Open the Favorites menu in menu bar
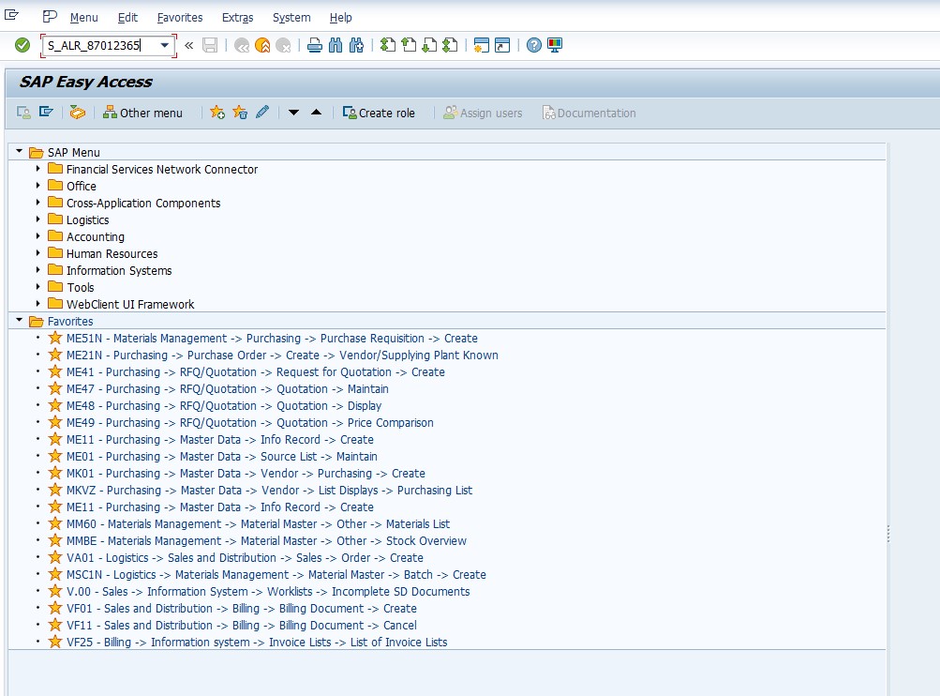Viewport: 940px width, 696px height. (x=180, y=18)
